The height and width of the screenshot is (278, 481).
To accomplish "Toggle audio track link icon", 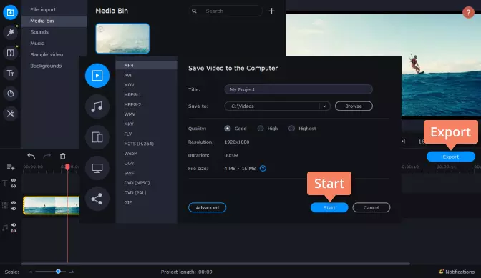I will [x=14, y=231].
